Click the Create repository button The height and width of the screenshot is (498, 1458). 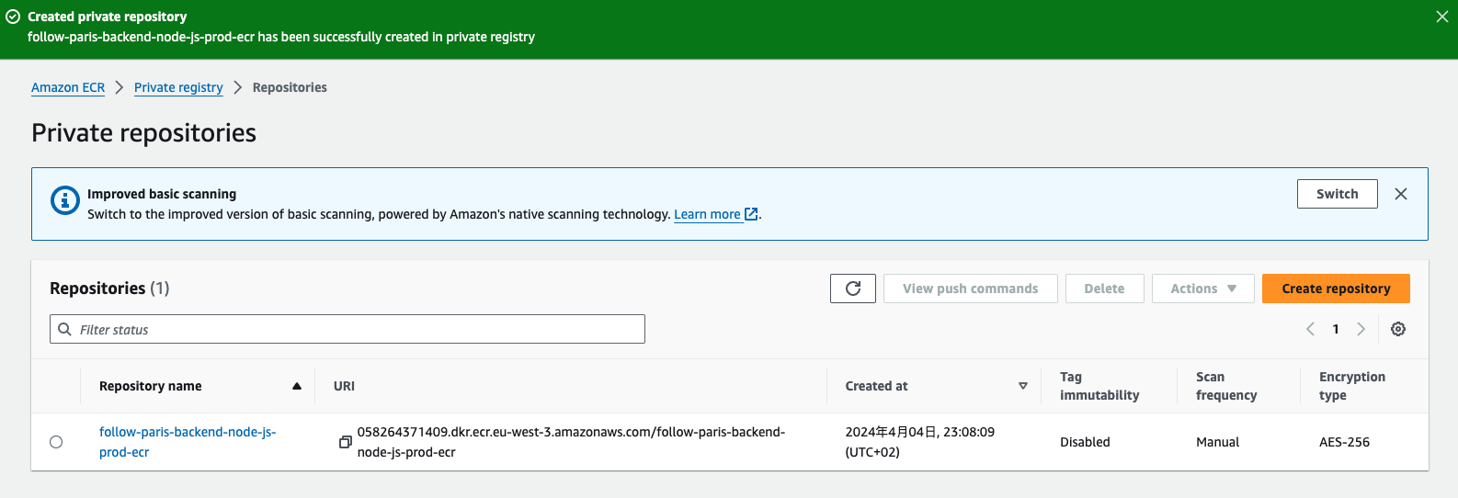[1336, 289]
